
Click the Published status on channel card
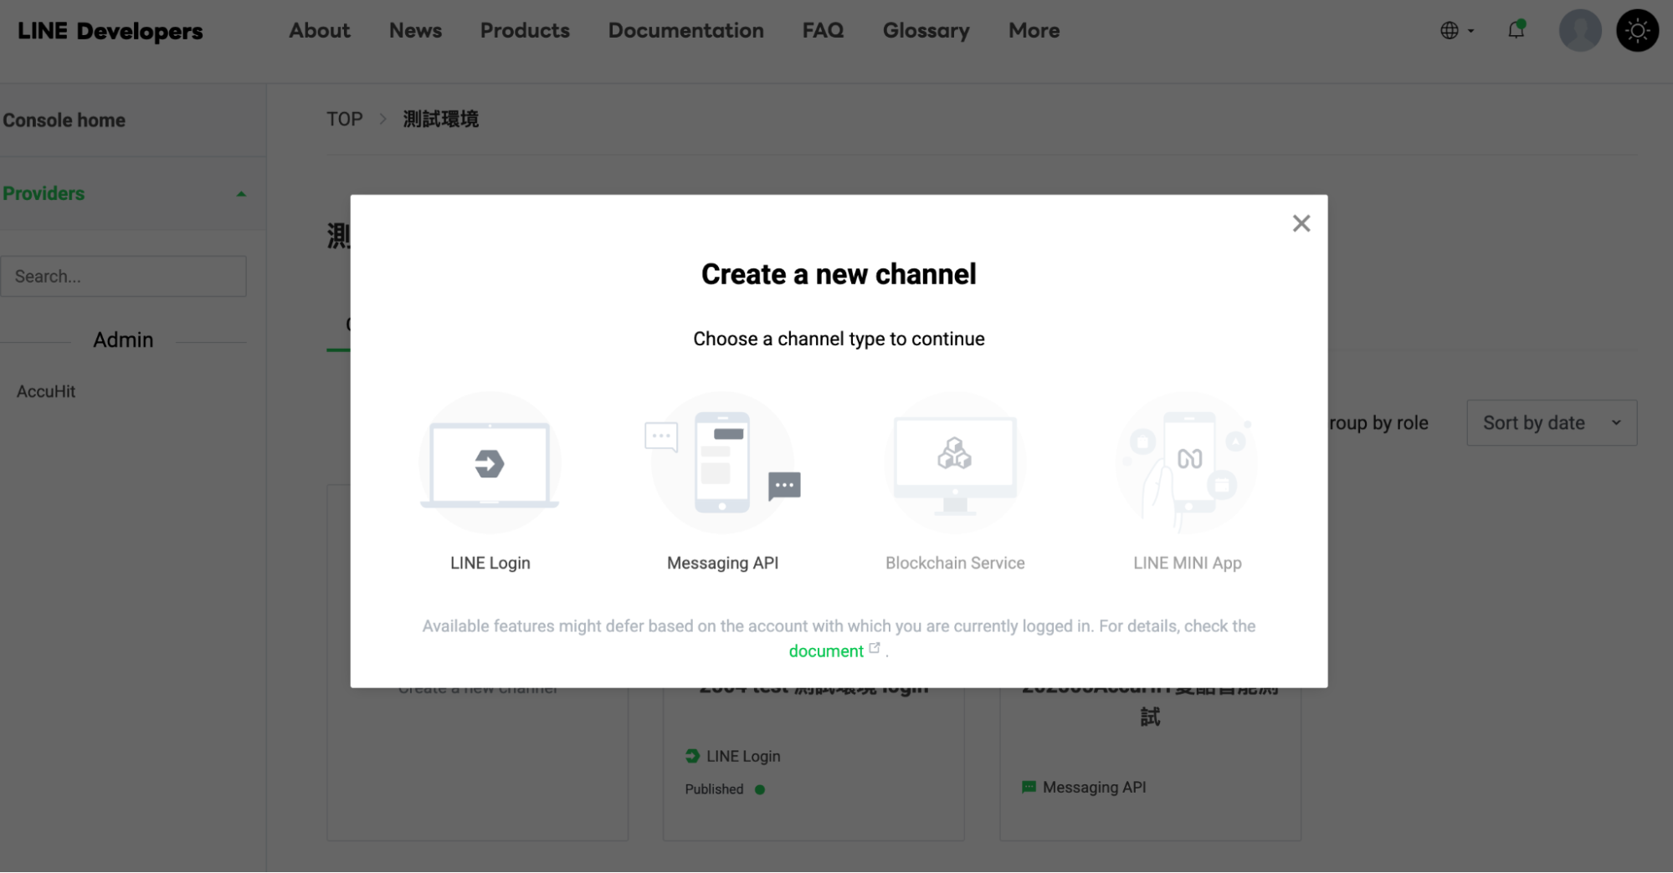pos(725,789)
